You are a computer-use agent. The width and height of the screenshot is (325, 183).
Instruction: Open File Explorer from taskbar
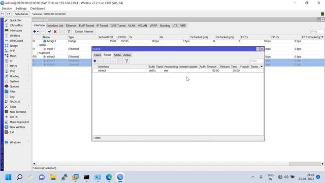(53, 177)
